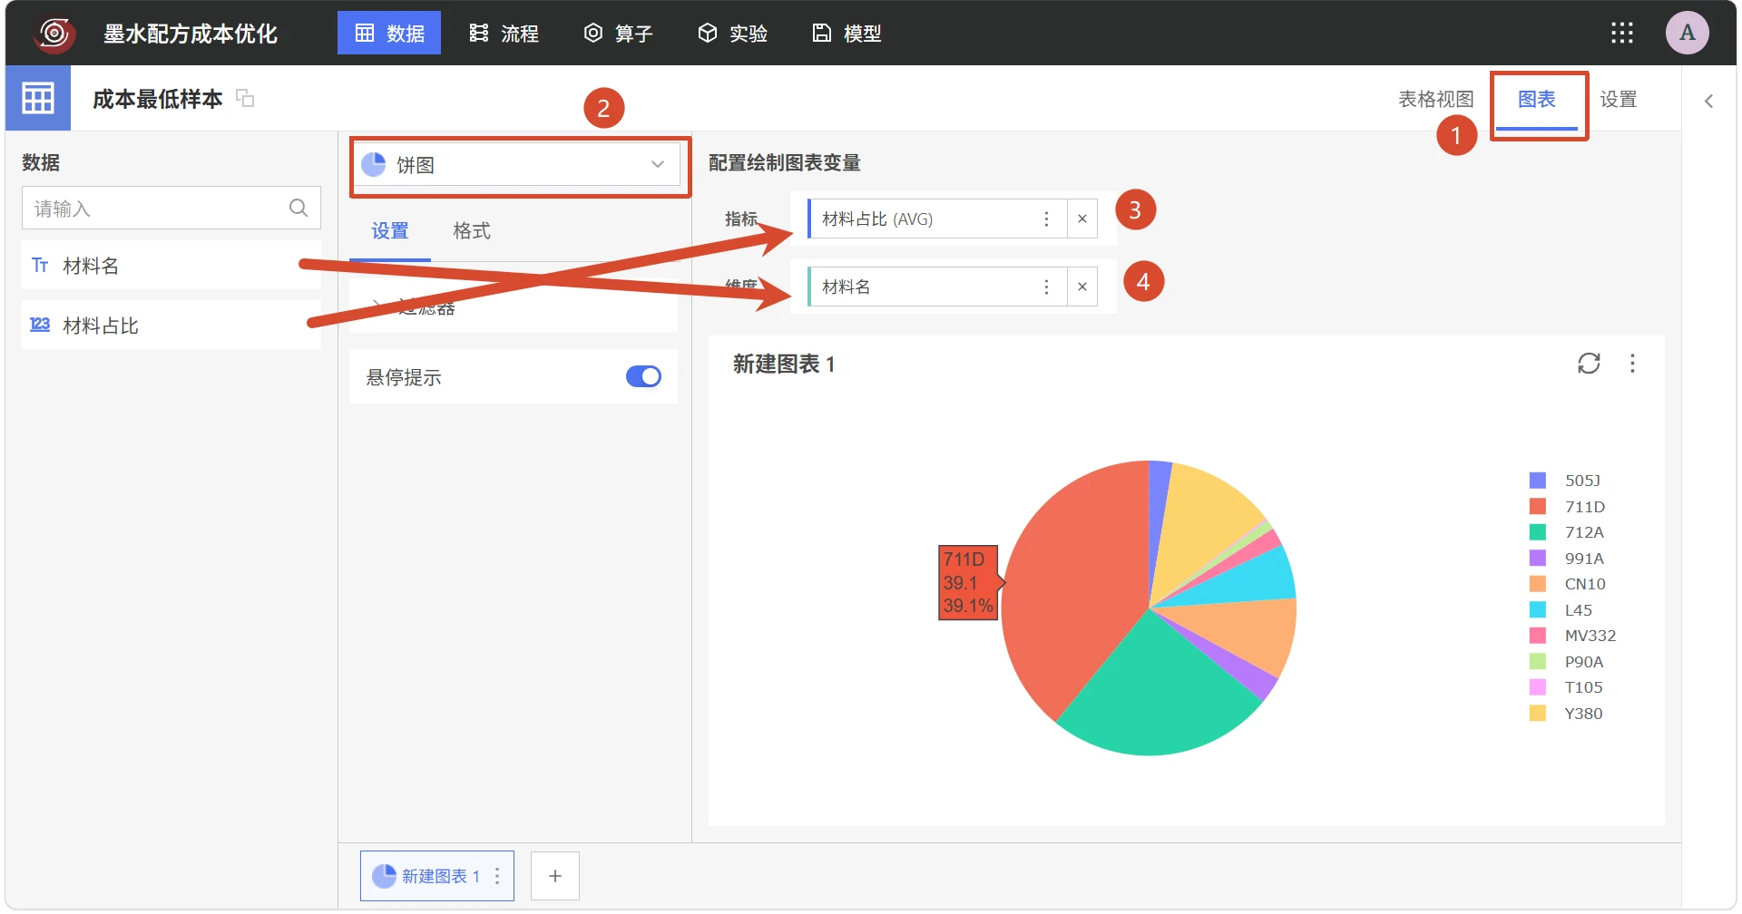Switch to 图表 tab
1742x914 pixels.
[x=1537, y=99]
